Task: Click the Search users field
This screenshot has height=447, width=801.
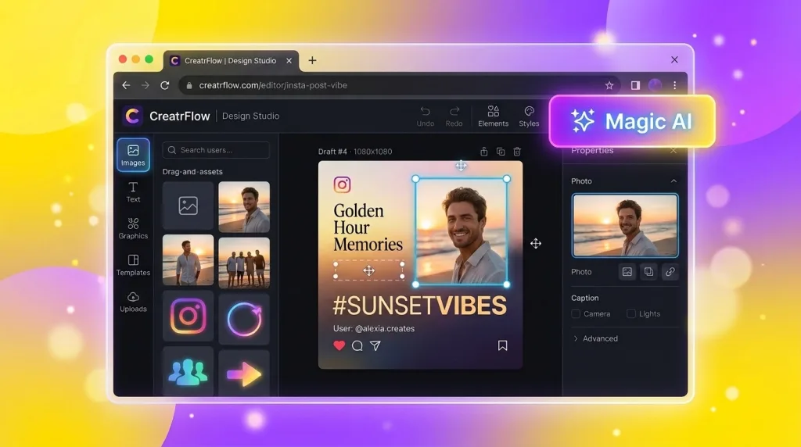Action: click(x=216, y=150)
